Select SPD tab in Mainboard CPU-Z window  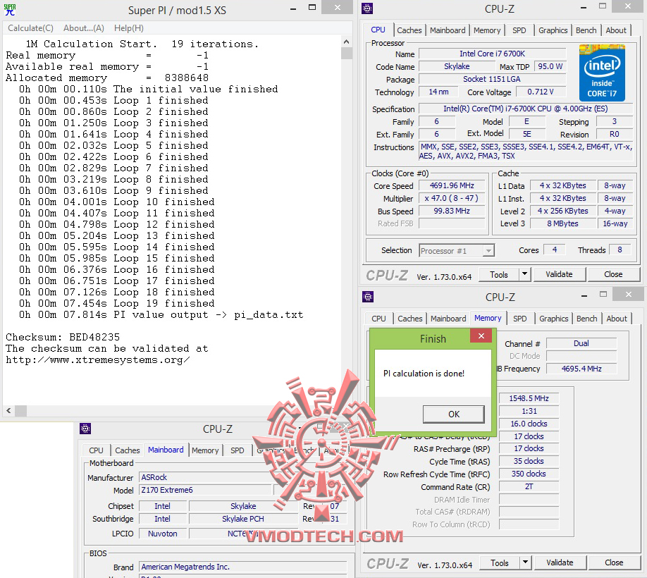click(238, 450)
